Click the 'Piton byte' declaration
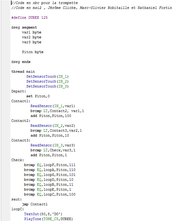This screenshot has height=221, width=181. (x=33, y=52)
